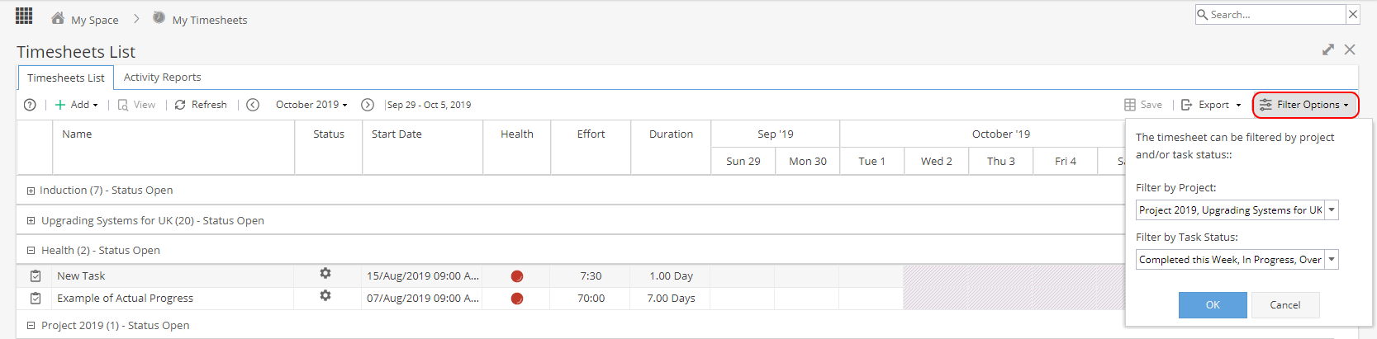
Task: Click the search magnifier icon
Action: pos(1203,14)
